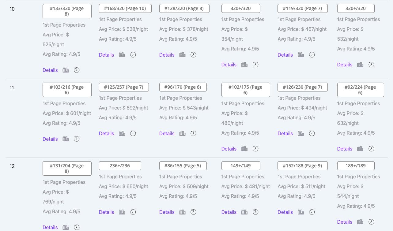Image resolution: width=393 pixels, height=231 pixels.
Task: Click building icon in the 149+/149 cell
Action: 244,212
